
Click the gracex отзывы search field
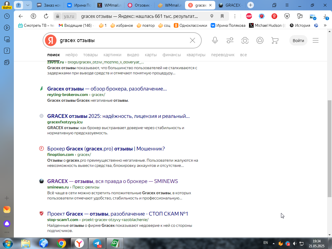(x=123, y=40)
